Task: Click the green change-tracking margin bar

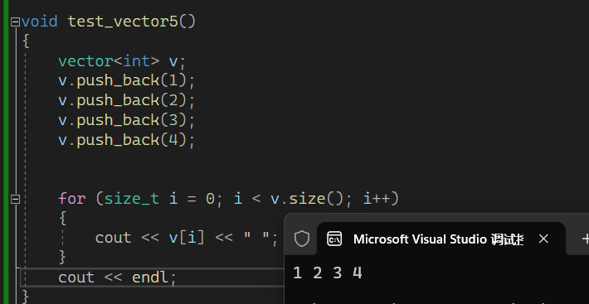Action: [6, 152]
